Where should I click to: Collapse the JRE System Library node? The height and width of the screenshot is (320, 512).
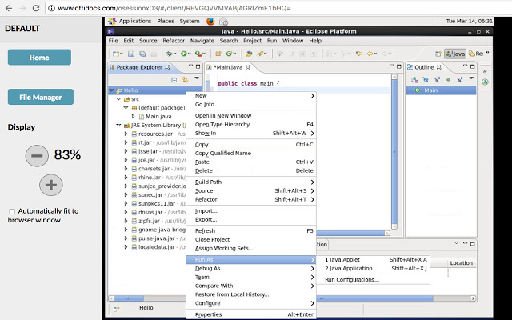(119, 125)
